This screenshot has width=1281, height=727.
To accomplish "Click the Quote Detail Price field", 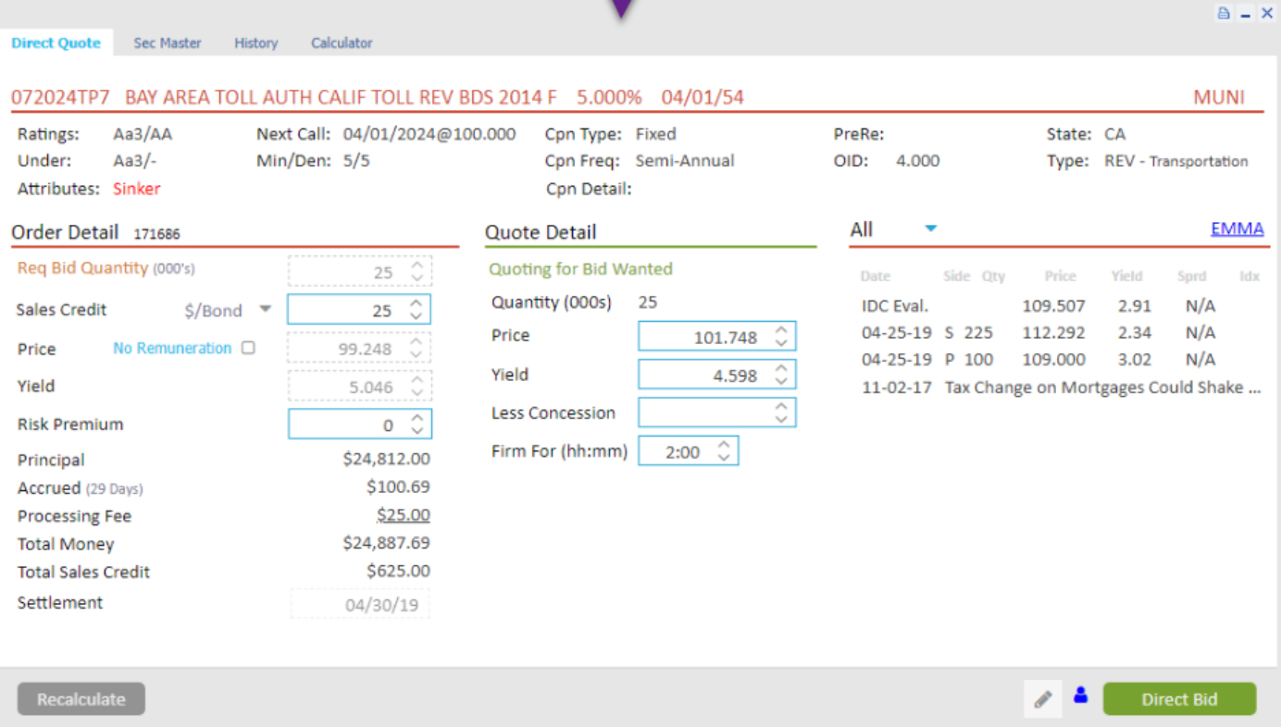I will pyautogui.click(x=716, y=337).
